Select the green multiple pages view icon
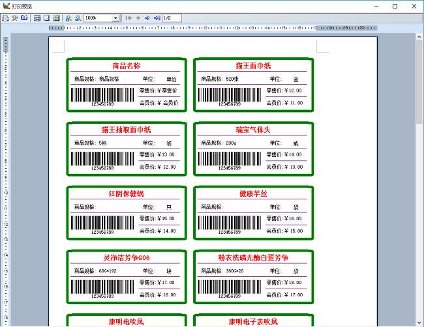Image resolution: width=424 pixels, height=327 pixels. (56, 18)
